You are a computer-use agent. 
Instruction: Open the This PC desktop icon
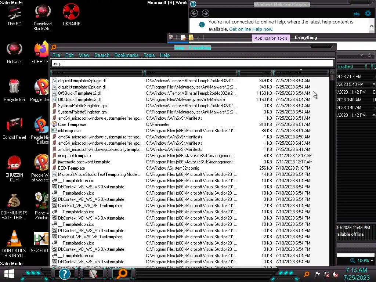point(14,15)
